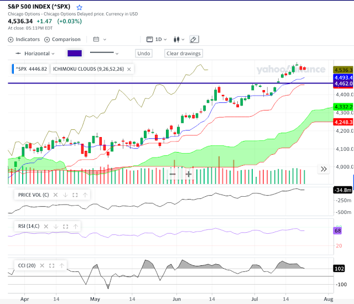Viewport: 354px width, 304px height.
Task: Open the Indicators menu
Action: [x=24, y=39]
